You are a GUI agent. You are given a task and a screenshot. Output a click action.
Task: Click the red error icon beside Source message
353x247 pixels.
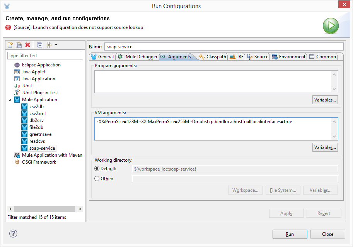click(x=8, y=27)
